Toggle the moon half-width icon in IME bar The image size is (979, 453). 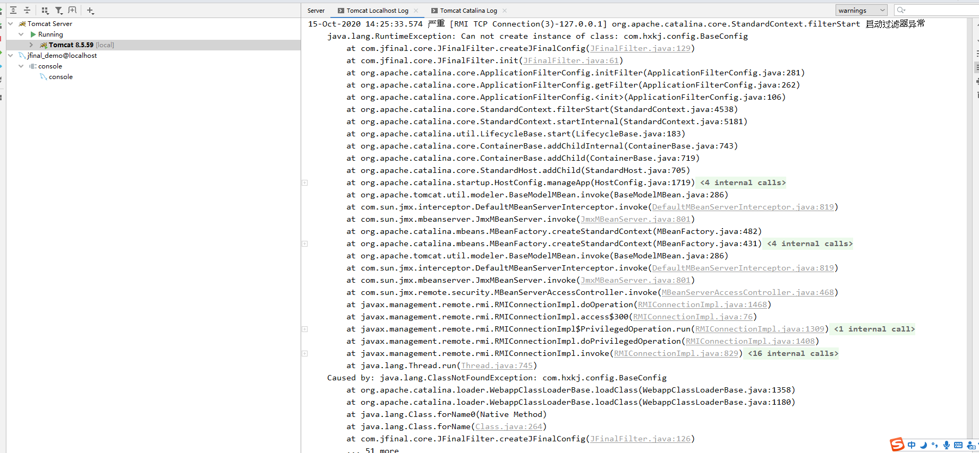923,445
